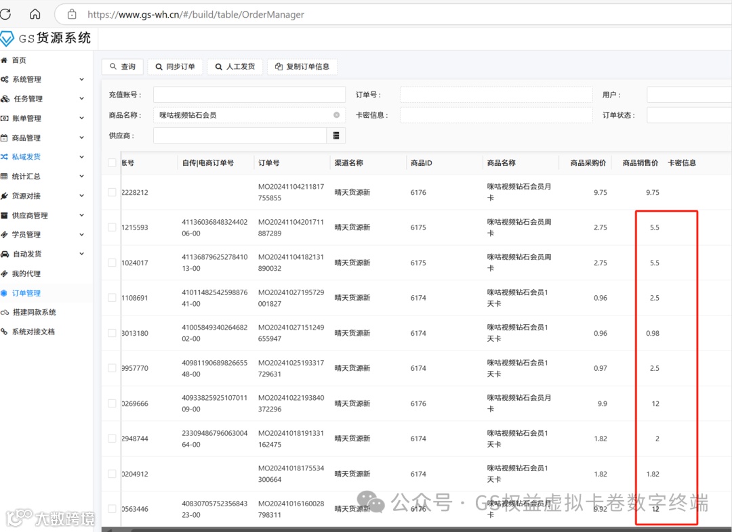The image size is (732, 532).
Task: Clear the 商品名称 field with X icon
Action: 336,115
